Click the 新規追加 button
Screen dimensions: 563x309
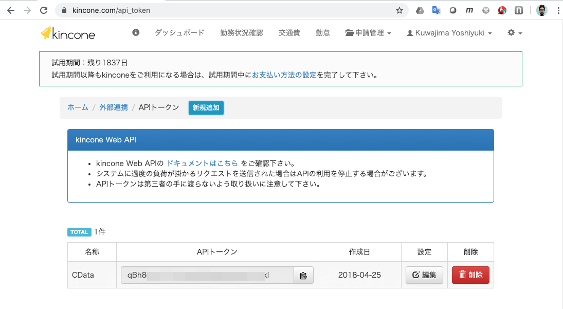pos(206,107)
